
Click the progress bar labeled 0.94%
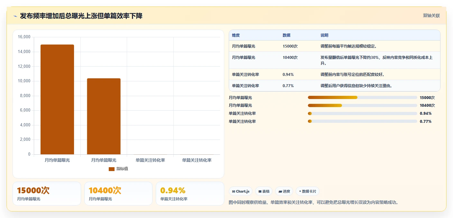pyautogui.click(x=362, y=114)
